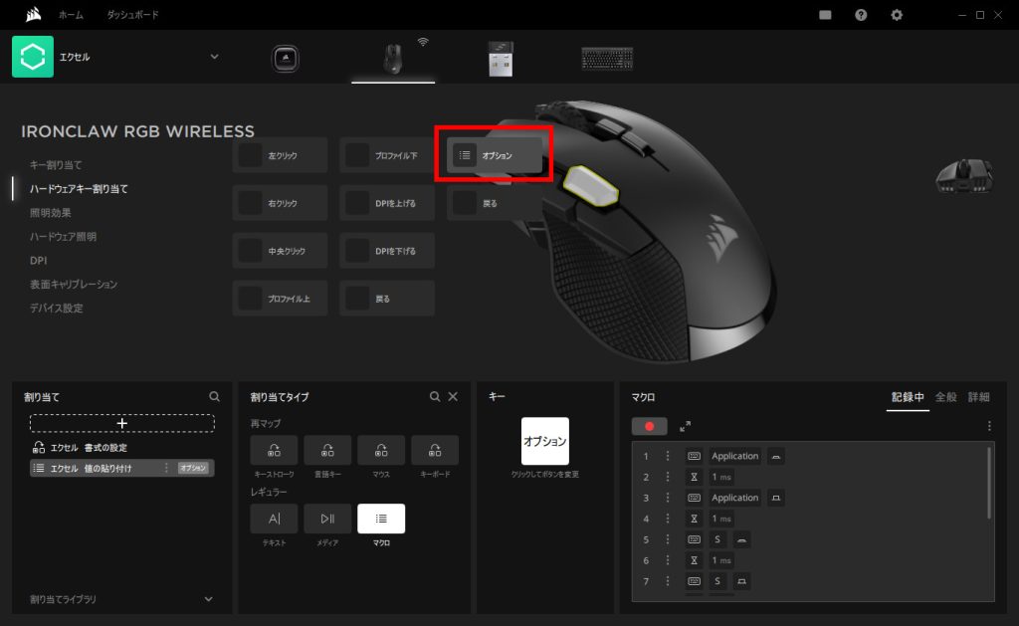Close the 割り当てタイプ panel
Screen dimensions: 1019x626
pos(453,396)
